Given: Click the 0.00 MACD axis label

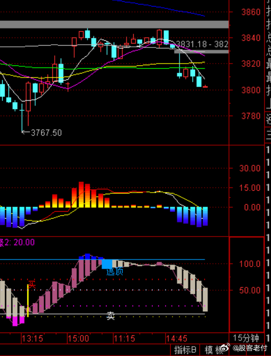Looking at the screenshot, I should 252,207.
